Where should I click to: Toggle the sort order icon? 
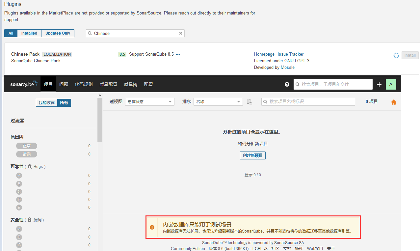point(249,102)
